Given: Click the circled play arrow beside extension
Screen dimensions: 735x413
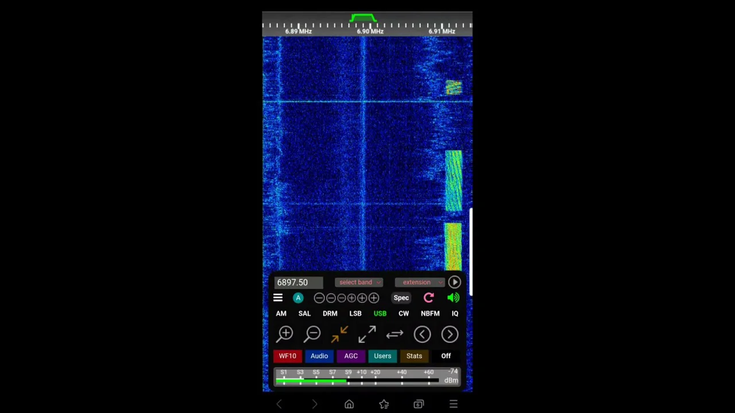Looking at the screenshot, I should [454, 282].
